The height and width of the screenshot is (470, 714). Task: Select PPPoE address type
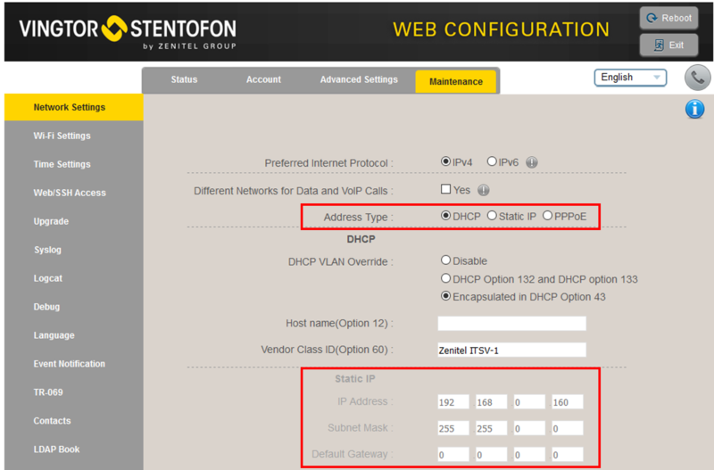tap(547, 216)
